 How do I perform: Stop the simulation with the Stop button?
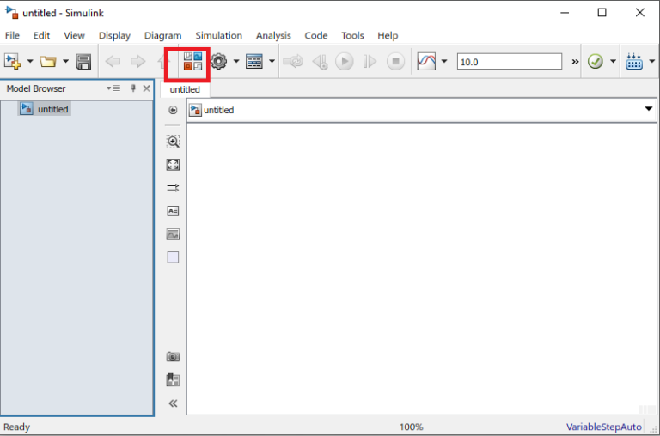(x=395, y=62)
